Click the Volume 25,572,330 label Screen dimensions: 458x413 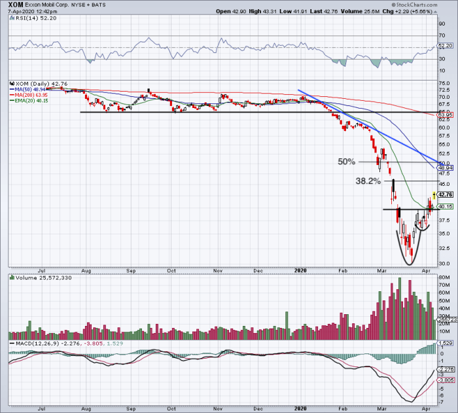[x=44, y=278]
